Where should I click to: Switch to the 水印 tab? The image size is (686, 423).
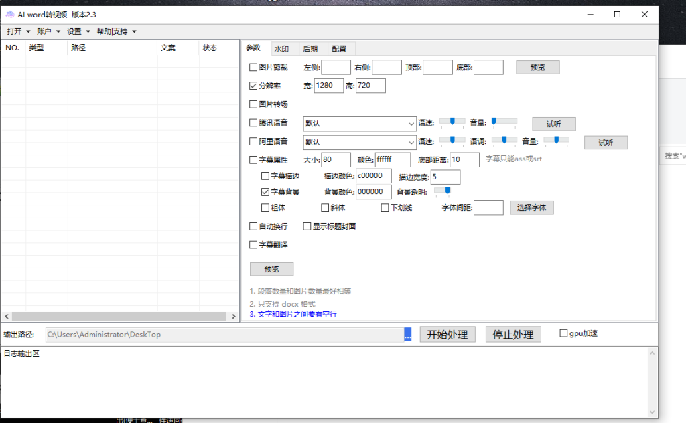281,48
